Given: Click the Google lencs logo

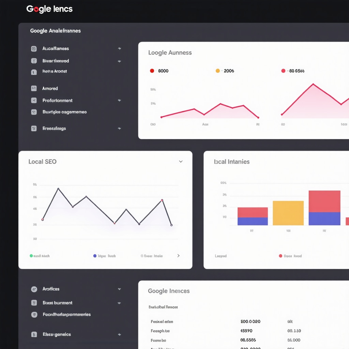Looking at the screenshot, I should click(49, 9).
